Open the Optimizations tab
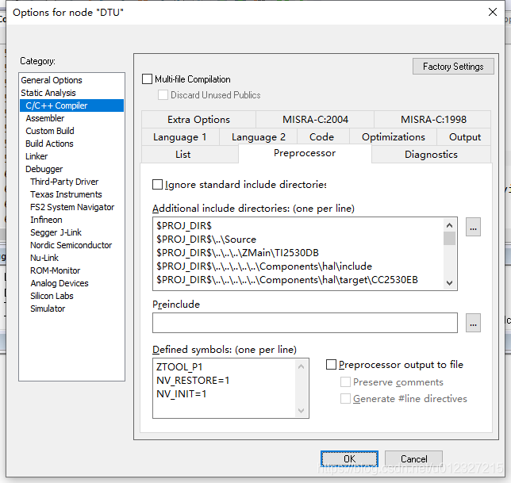The image size is (511, 483). tap(394, 137)
